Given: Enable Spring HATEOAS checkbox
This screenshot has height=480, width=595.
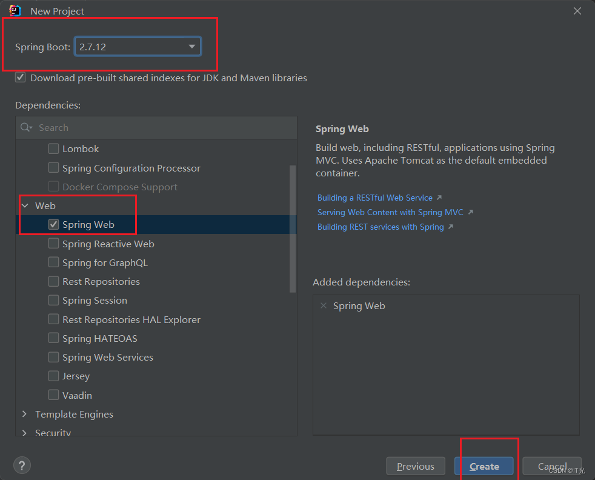Looking at the screenshot, I should (x=53, y=338).
